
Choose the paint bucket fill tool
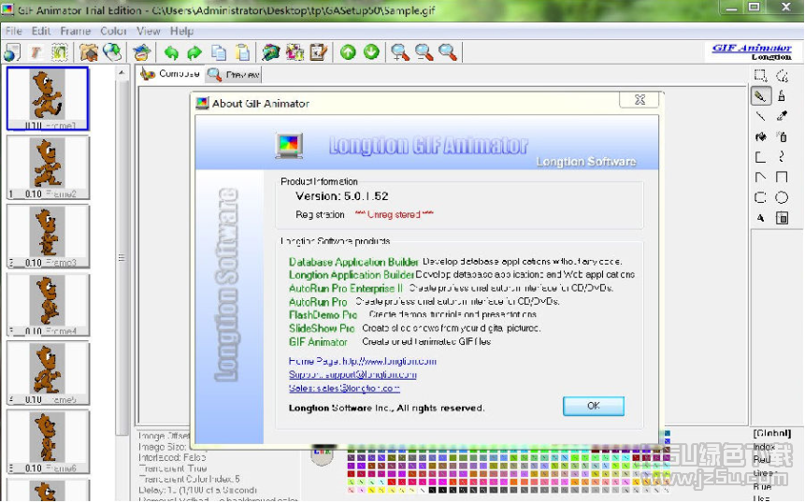coord(760,137)
